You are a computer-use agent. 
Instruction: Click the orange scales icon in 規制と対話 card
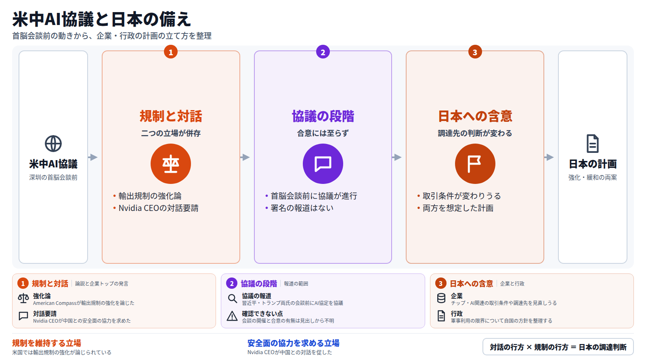171,164
